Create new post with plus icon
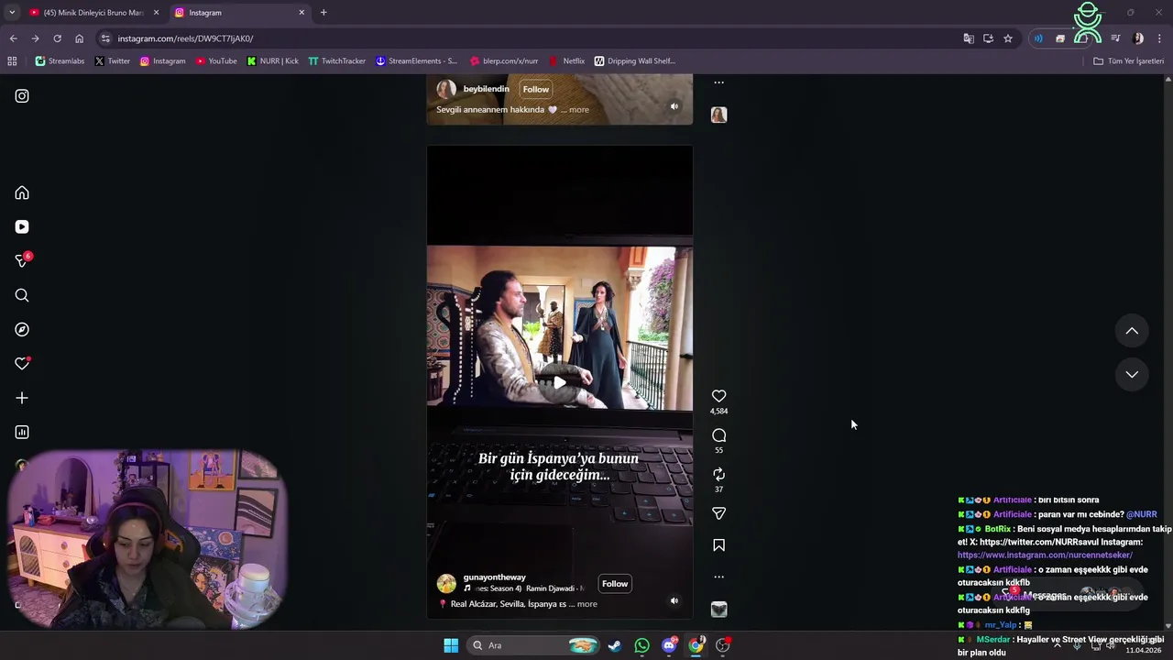The width and height of the screenshot is (1173, 660). coord(22,398)
